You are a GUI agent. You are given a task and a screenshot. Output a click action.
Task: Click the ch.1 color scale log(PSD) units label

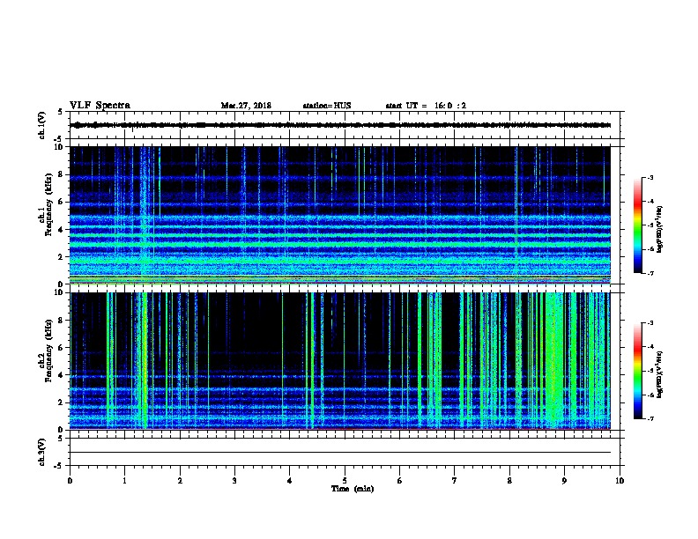coord(659,229)
